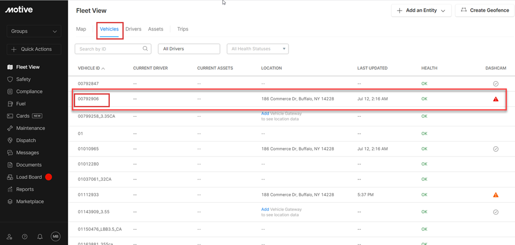Screen dimensions: 515x245
Task: Open vehicle 01
Action: pyautogui.click(x=80, y=133)
